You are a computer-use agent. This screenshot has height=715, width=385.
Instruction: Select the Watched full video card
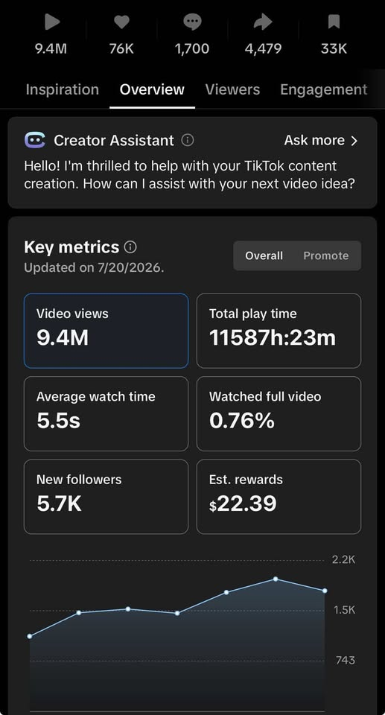click(279, 413)
